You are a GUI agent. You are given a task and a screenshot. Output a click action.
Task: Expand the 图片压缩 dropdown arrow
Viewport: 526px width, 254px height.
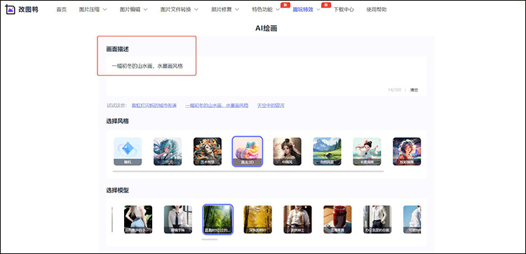point(104,10)
